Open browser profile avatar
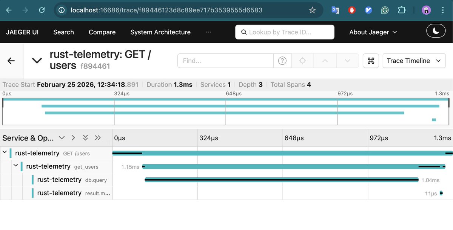The width and height of the screenshot is (453, 230). pos(426,10)
